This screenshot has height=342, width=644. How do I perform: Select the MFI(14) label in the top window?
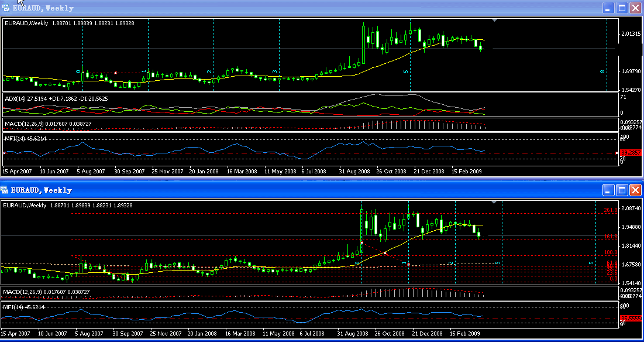click(x=26, y=139)
